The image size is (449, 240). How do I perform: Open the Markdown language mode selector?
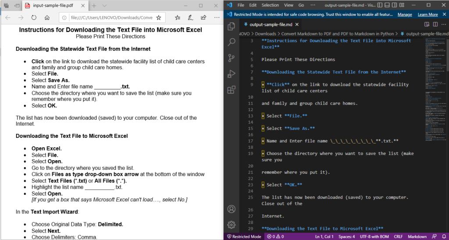(417, 236)
